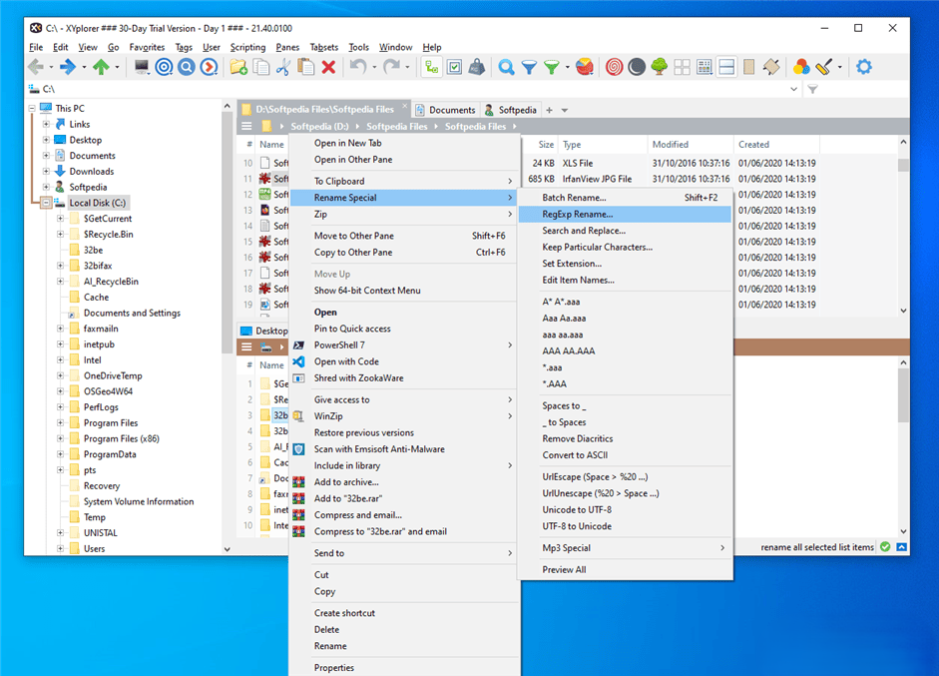This screenshot has height=676, width=939.
Task: Expand the Links tree node
Action: (x=46, y=125)
